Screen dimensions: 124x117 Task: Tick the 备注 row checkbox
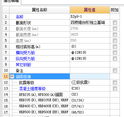[x=115, y=70]
